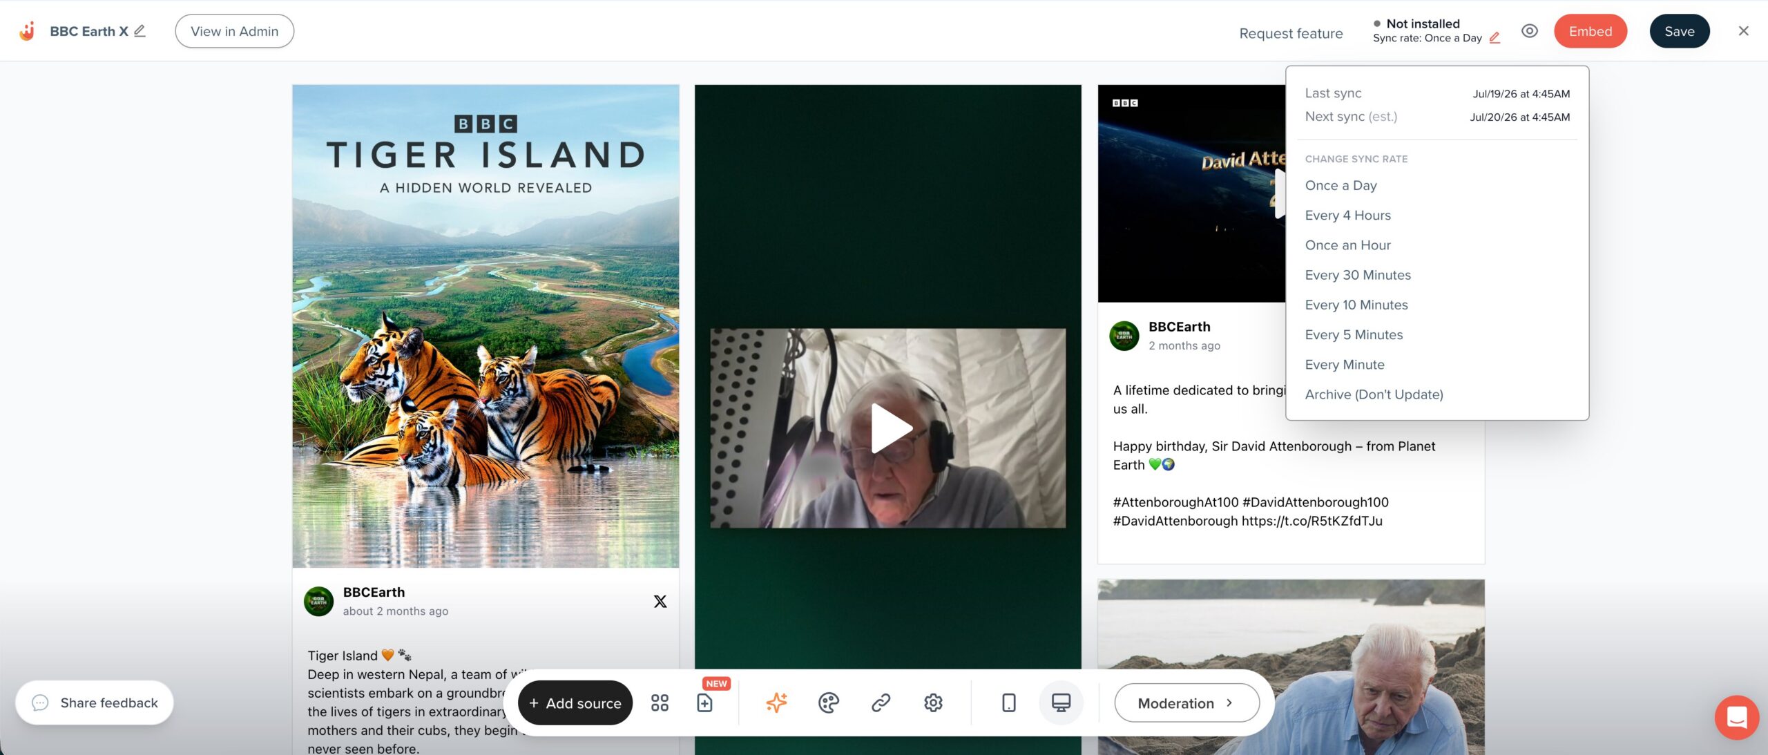Click the Curator logo icon
Viewport: 1768px width, 755px height.
click(27, 31)
